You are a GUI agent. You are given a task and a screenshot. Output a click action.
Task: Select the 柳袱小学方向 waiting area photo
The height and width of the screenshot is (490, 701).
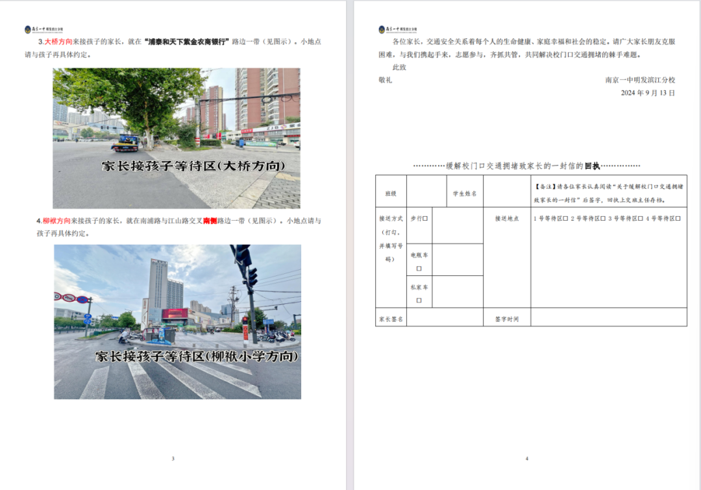click(177, 322)
